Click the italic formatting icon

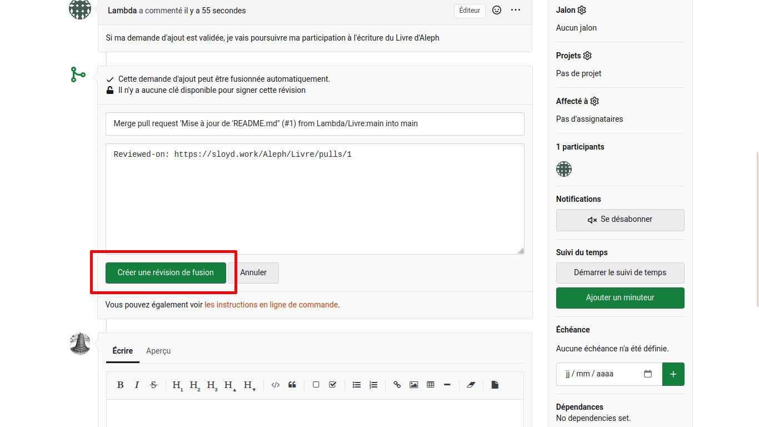tap(137, 385)
